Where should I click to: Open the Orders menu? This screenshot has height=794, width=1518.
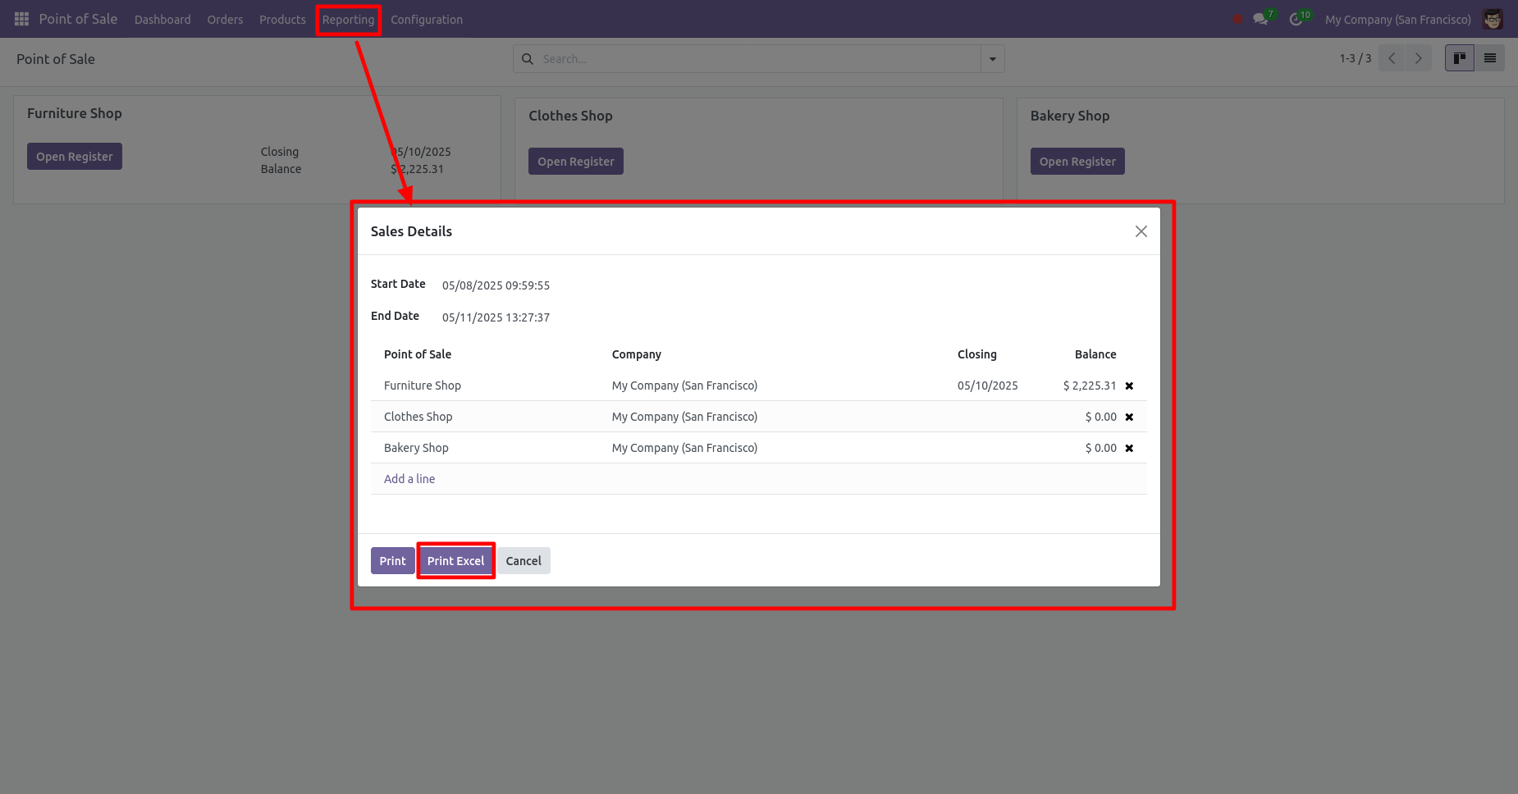click(x=225, y=20)
